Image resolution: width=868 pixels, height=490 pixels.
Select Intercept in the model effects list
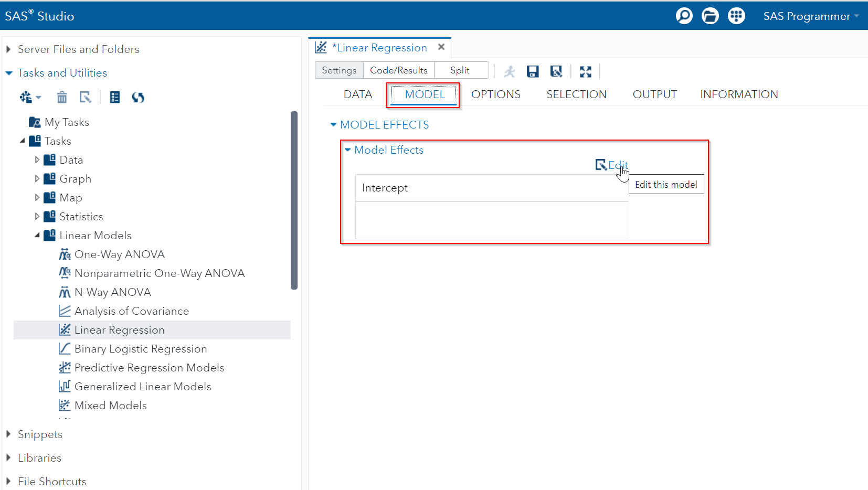pos(385,187)
